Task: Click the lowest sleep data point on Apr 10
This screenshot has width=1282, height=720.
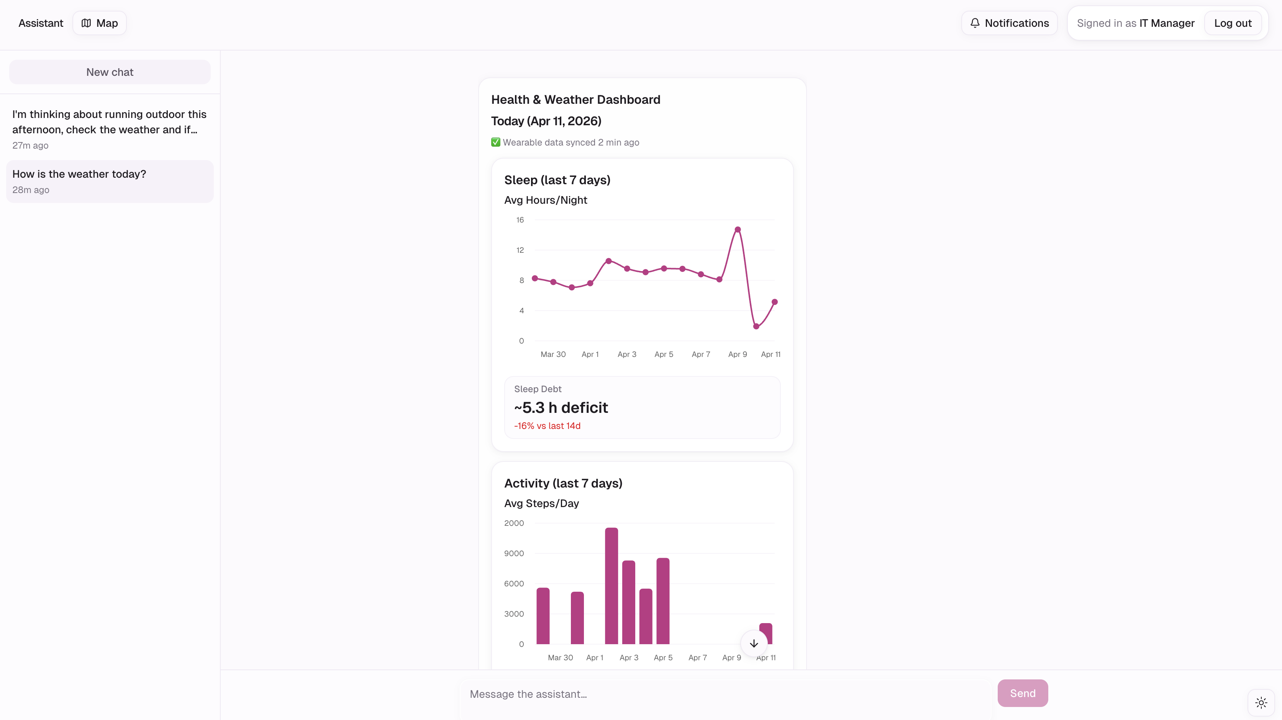Action: point(756,326)
